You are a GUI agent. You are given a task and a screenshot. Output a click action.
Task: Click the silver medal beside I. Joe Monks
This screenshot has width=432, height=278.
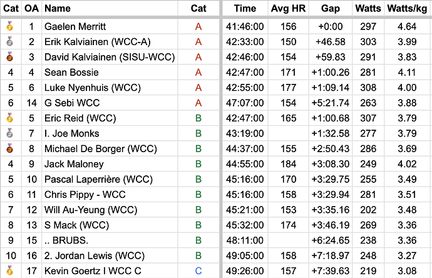coord(9,133)
